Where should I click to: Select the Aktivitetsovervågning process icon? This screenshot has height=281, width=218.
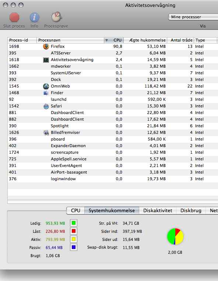[46, 60]
